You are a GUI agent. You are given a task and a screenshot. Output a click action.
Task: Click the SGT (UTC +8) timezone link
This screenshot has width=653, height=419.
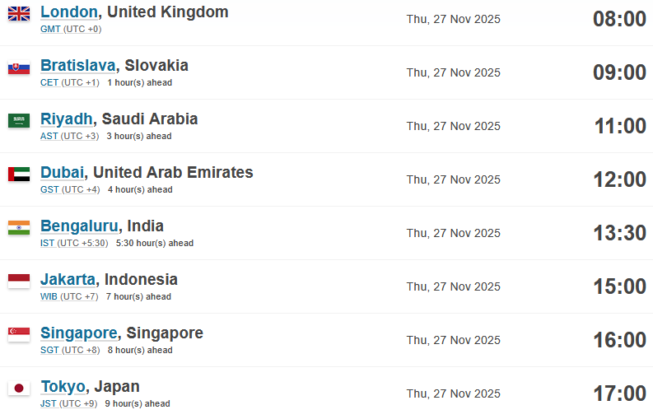(x=70, y=351)
